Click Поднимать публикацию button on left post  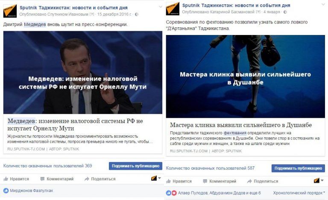click(135, 166)
